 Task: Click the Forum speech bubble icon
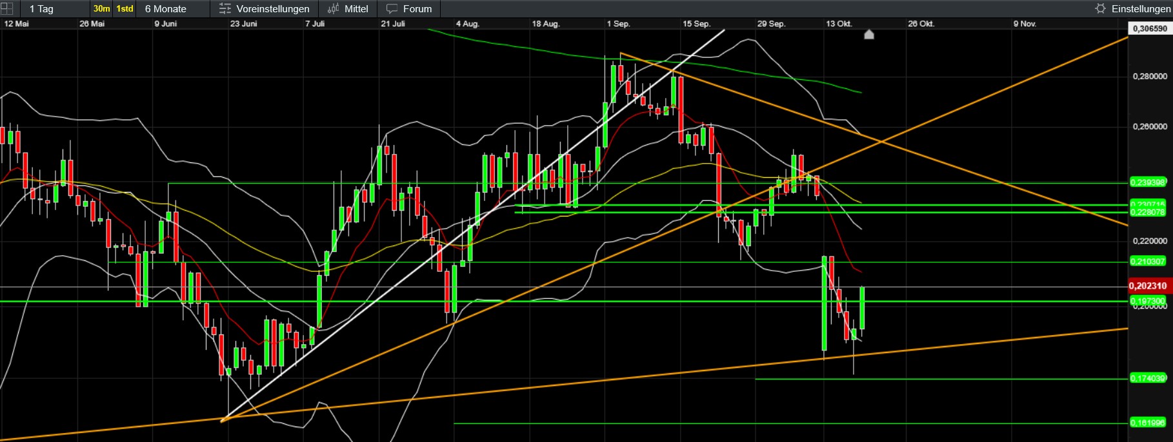click(392, 9)
